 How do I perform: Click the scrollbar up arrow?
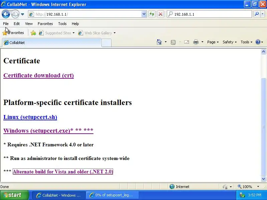click(263, 52)
